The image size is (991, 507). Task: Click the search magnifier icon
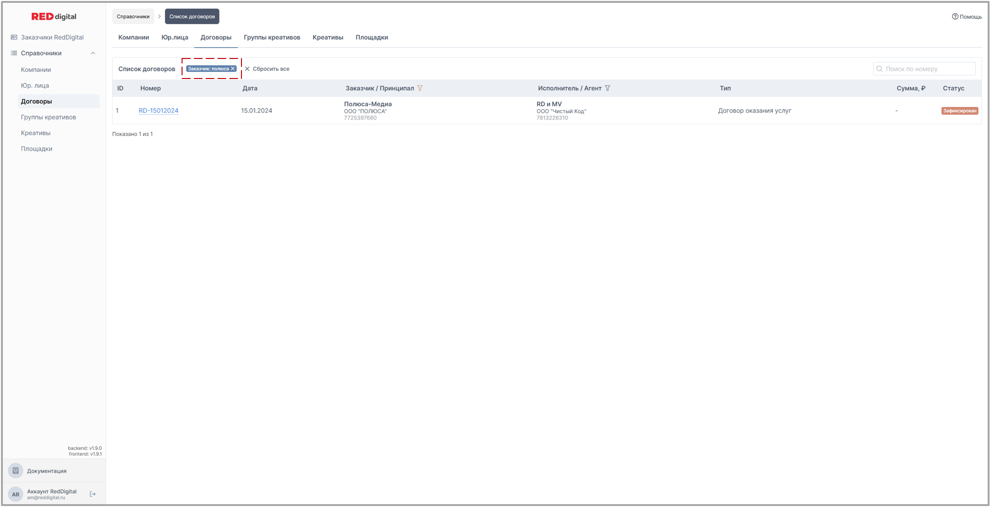[x=879, y=69]
